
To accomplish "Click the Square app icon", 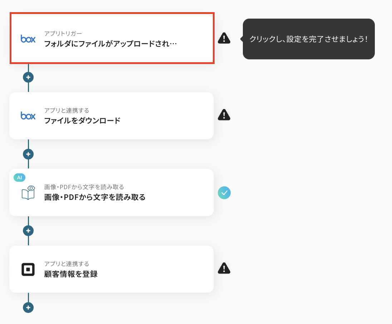I will coord(28,269).
